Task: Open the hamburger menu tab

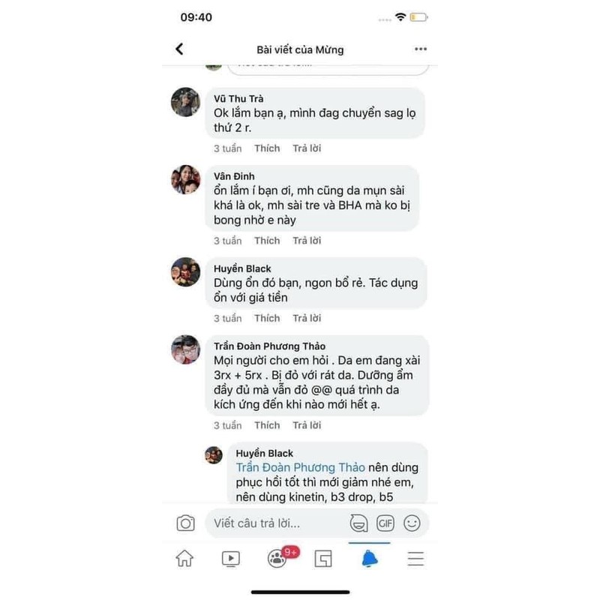Action: tap(415, 559)
